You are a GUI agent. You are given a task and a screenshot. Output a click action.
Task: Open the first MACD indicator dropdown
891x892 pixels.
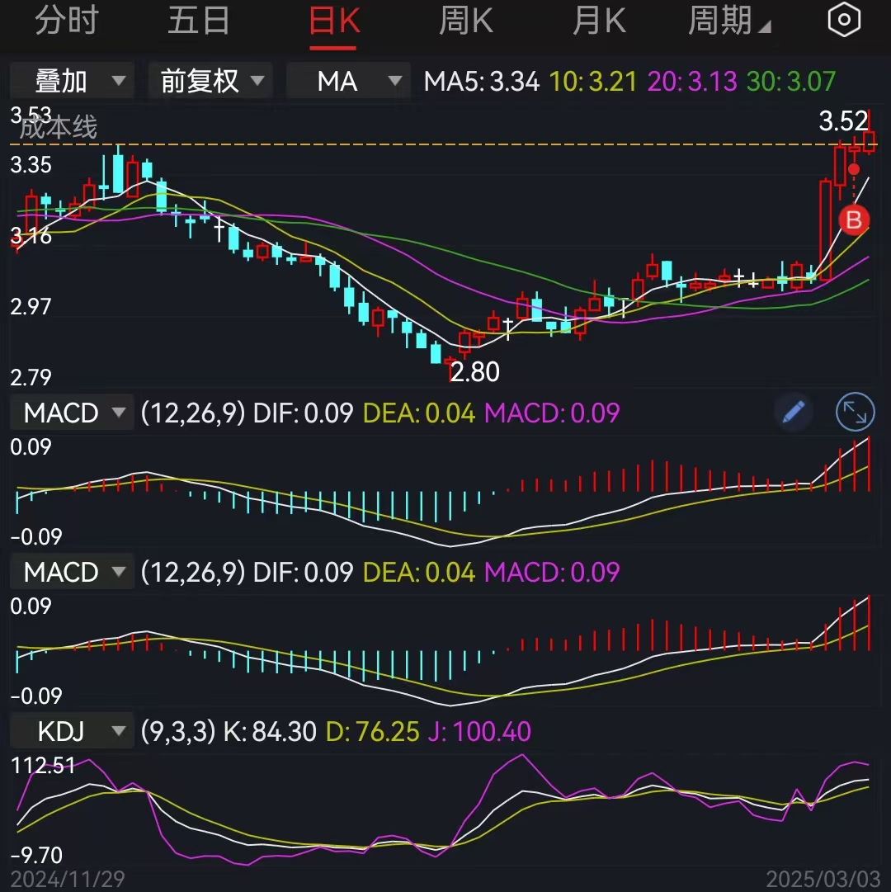(x=71, y=413)
